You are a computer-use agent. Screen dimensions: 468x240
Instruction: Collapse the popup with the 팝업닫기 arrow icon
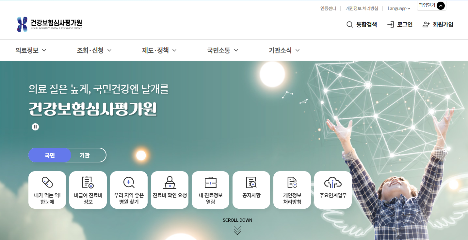coord(441,6)
